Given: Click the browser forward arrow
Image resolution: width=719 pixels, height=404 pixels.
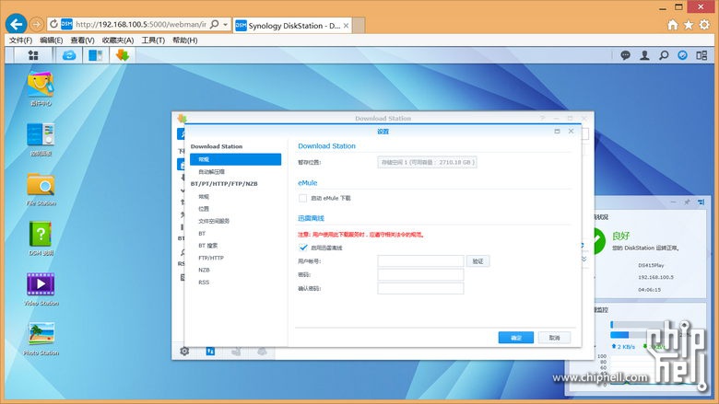Looking at the screenshot, I should coord(37,24).
